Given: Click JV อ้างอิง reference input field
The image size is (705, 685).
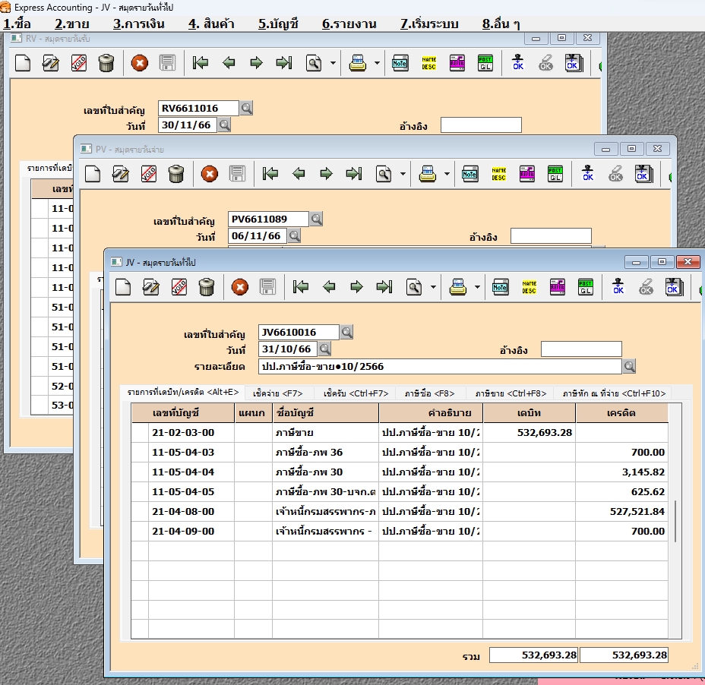Looking at the screenshot, I should pos(581,349).
